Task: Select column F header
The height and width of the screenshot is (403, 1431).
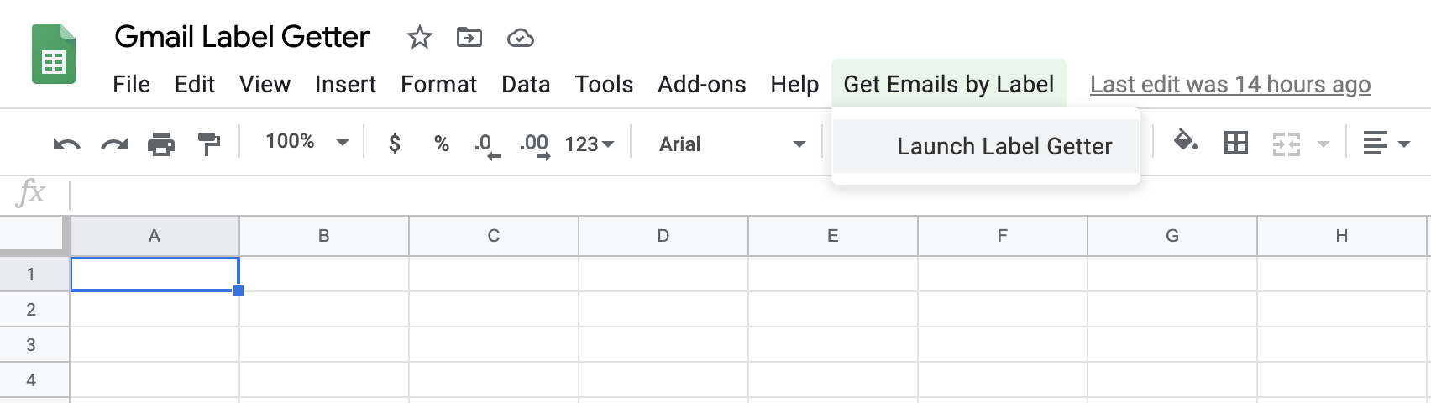Action: [1003, 236]
